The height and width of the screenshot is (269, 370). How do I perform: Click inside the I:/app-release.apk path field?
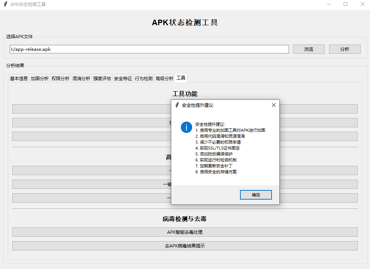(x=149, y=49)
